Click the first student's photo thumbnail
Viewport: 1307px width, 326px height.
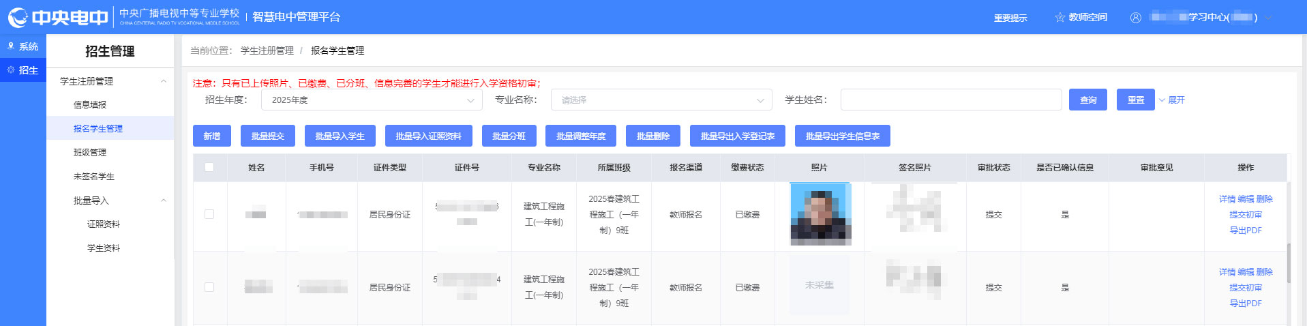(x=820, y=214)
